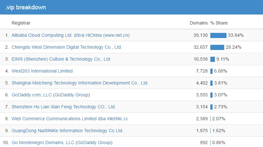263x147 pixels.
Task: Select the 39,130 domains value
Action: click(201, 35)
